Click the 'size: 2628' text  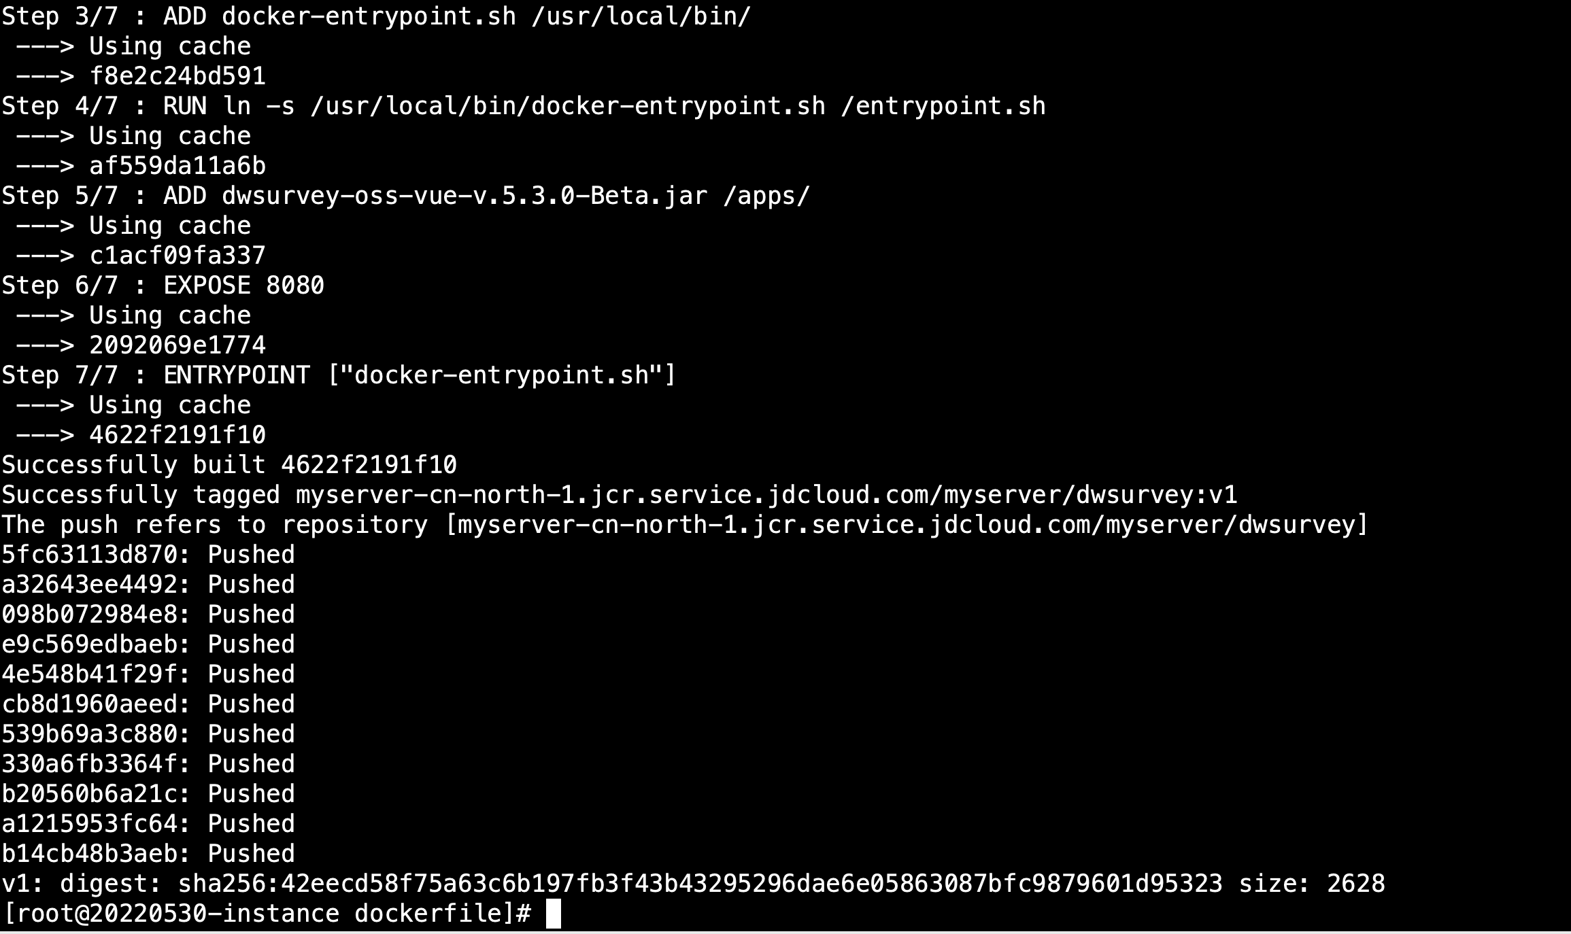coord(1312,884)
